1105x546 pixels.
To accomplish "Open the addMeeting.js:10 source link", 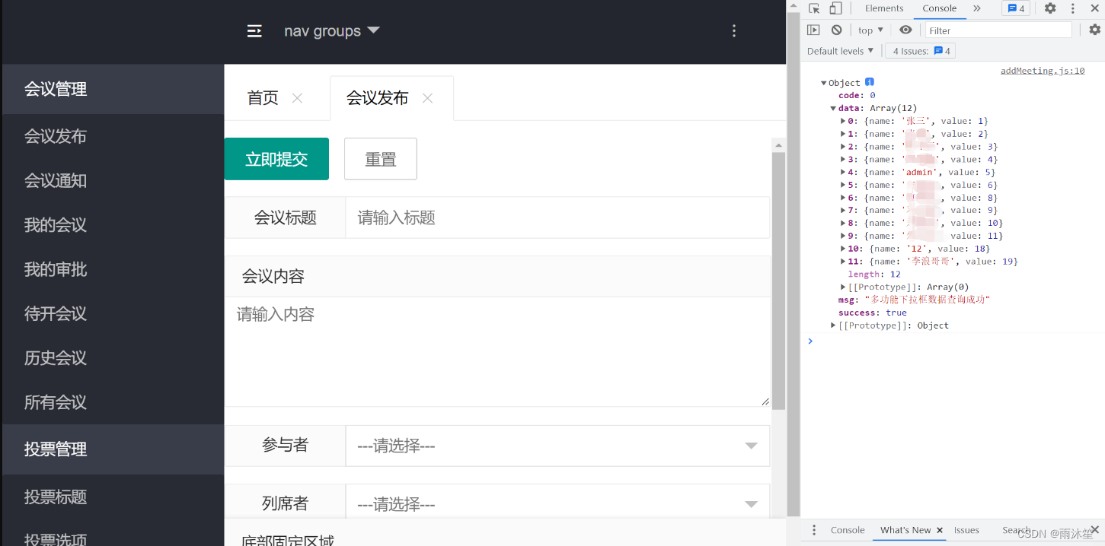I will coord(1042,71).
